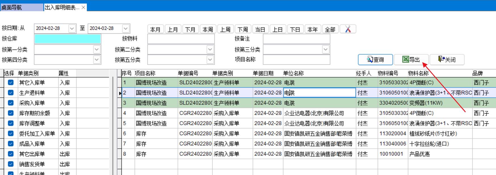Click the clear filter scissors icon
The height and width of the screenshot is (175, 496).
click(348, 29)
